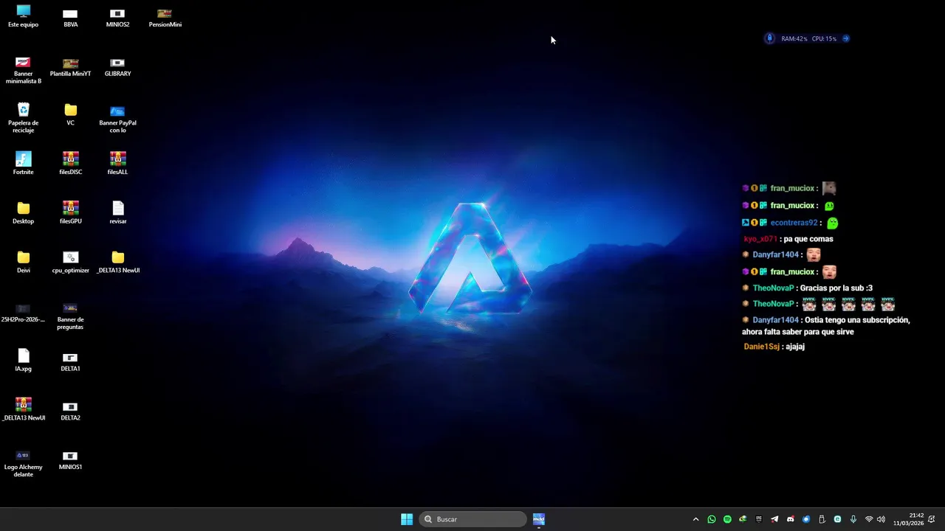Viewport: 945px width, 531px height.
Task: Click the kyo_x071 username in chat
Action: pyautogui.click(x=760, y=239)
